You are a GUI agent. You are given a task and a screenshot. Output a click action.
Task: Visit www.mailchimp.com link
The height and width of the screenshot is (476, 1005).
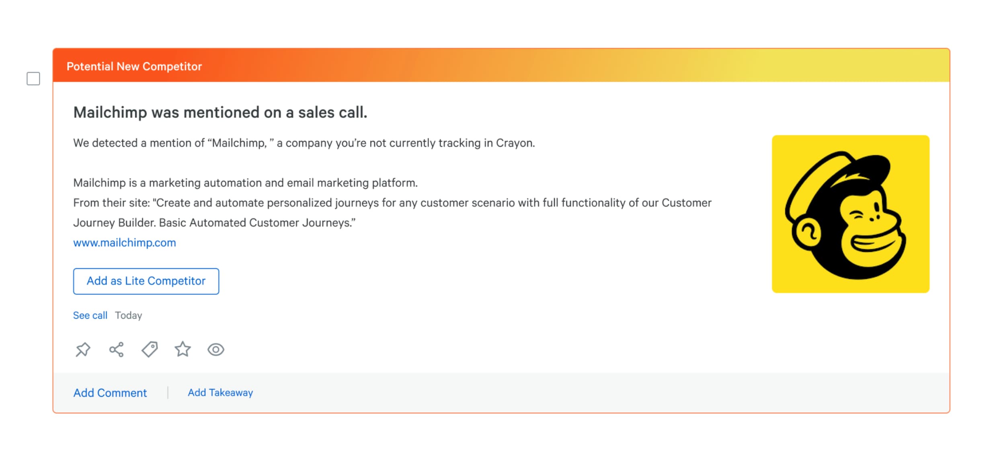click(124, 242)
